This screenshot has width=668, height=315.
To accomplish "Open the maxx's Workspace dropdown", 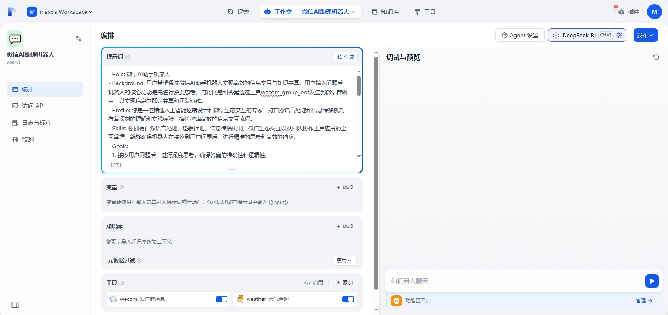I will click(x=60, y=12).
